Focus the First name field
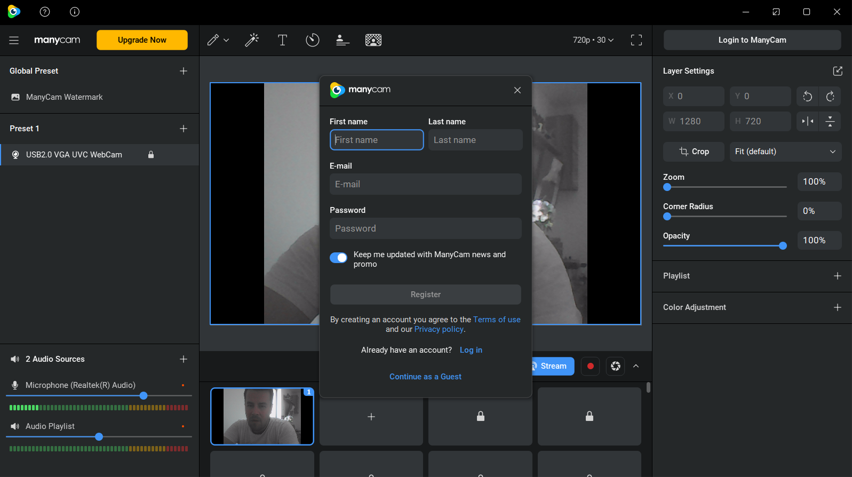The height and width of the screenshot is (477, 852). tap(377, 140)
